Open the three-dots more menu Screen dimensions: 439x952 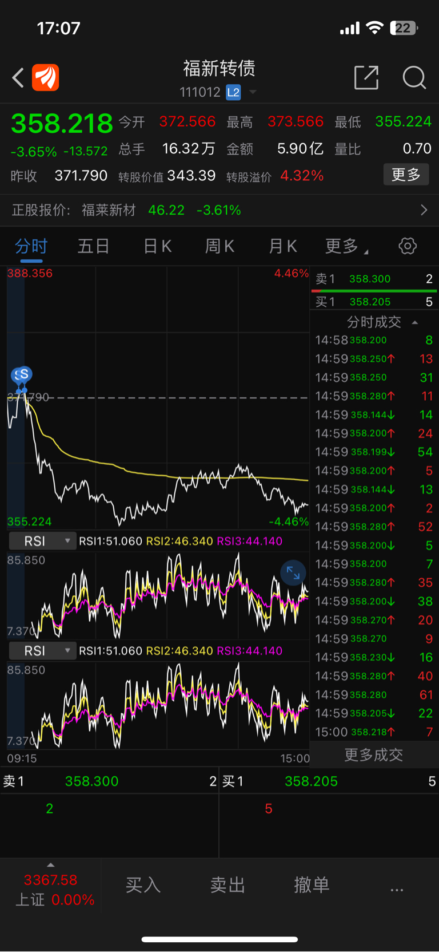(x=397, y=889)
